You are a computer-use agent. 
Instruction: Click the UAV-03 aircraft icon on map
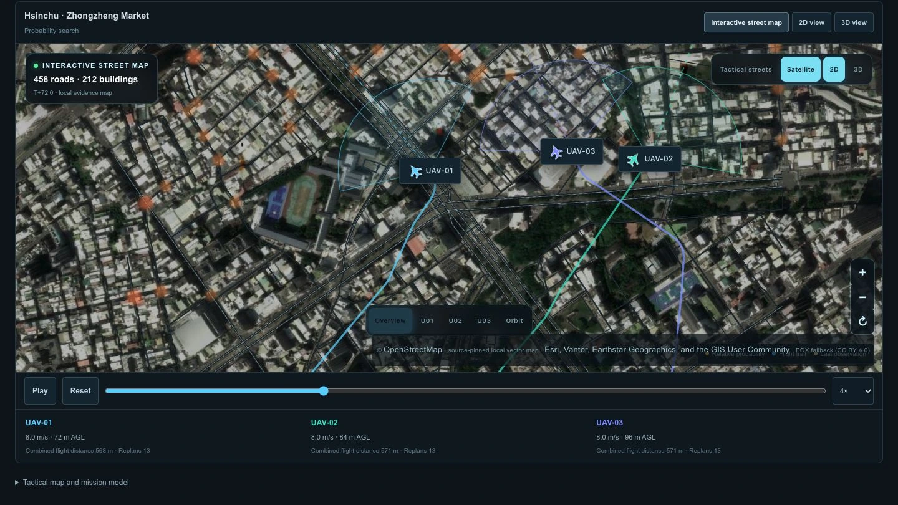click(x=556, y=151)
